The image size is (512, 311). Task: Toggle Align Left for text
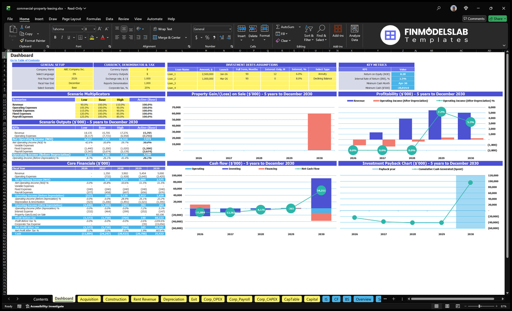(x=116, y=38)
